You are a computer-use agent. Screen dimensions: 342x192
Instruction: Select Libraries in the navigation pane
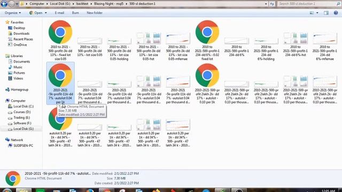pos(17,56)
